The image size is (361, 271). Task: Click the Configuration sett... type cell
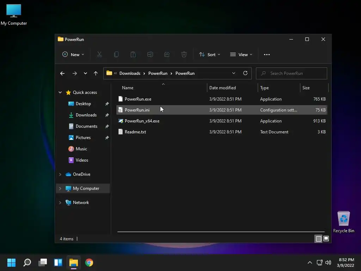[x=279, y=110]
